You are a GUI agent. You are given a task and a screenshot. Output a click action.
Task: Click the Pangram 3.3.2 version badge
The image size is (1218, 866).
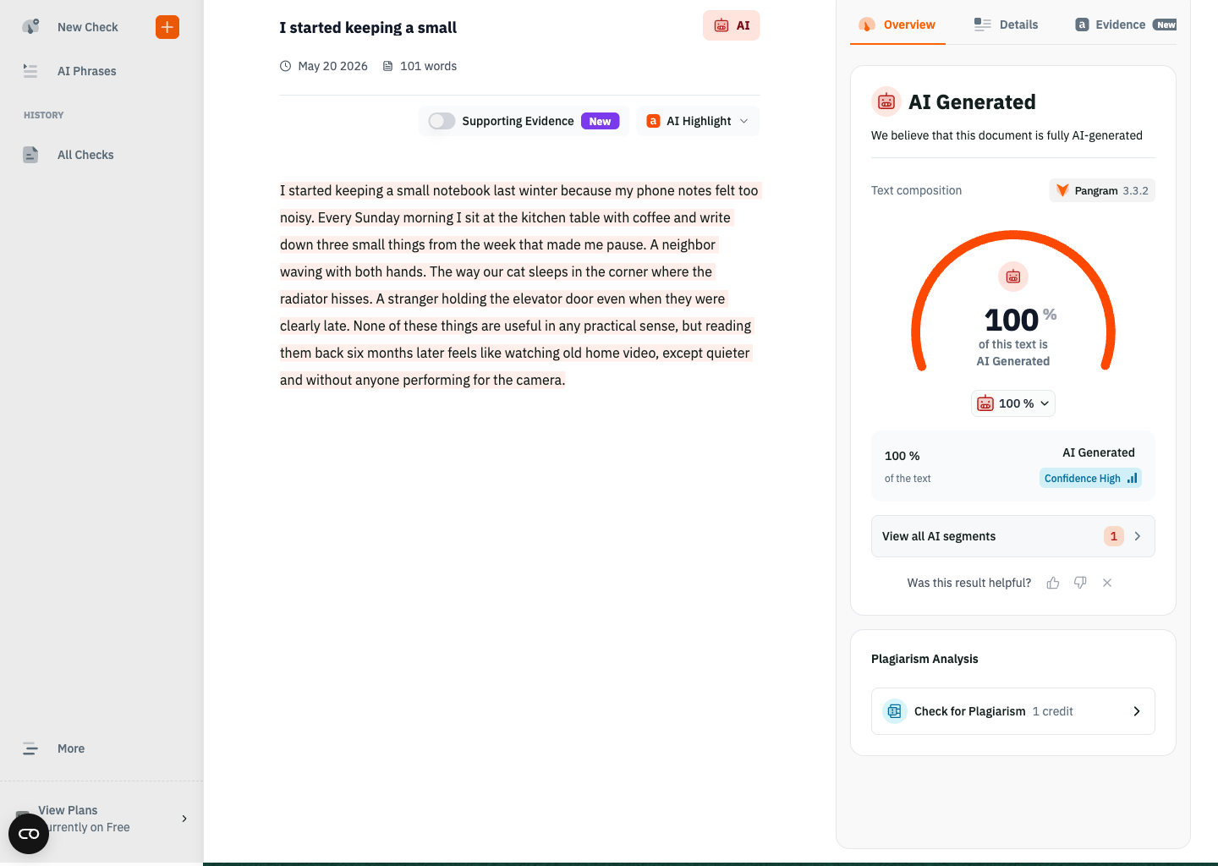tap(1102, 190)
